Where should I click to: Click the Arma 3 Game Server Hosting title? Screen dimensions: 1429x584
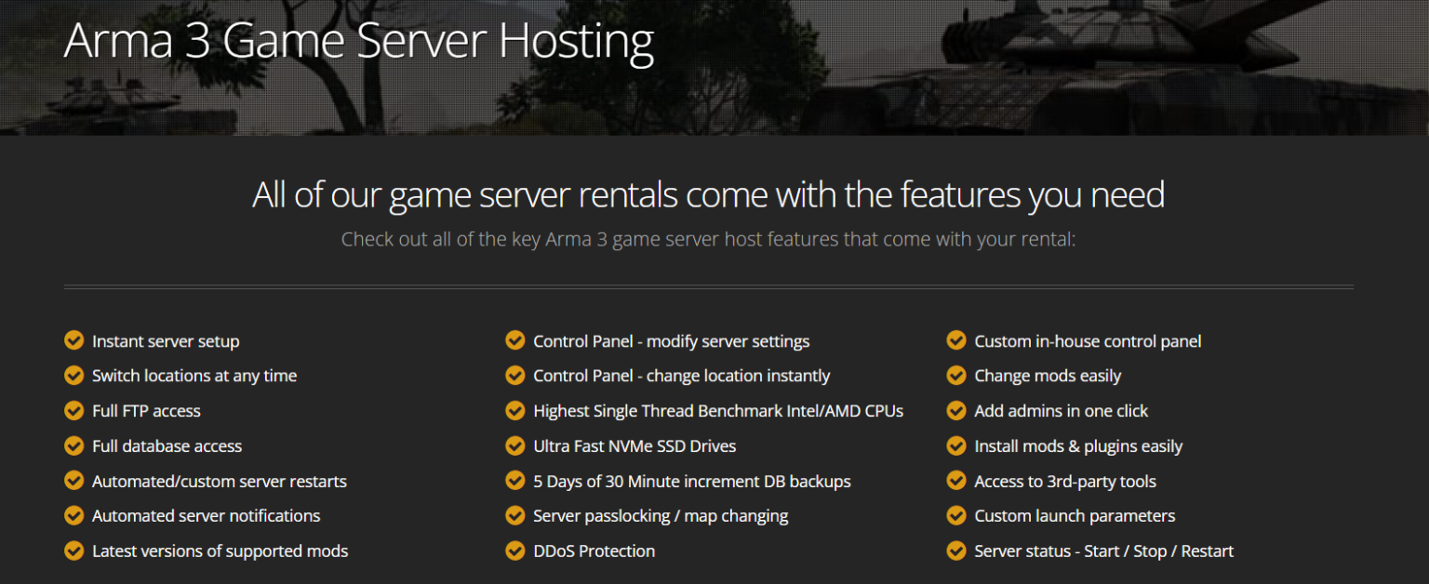point(358,43)
